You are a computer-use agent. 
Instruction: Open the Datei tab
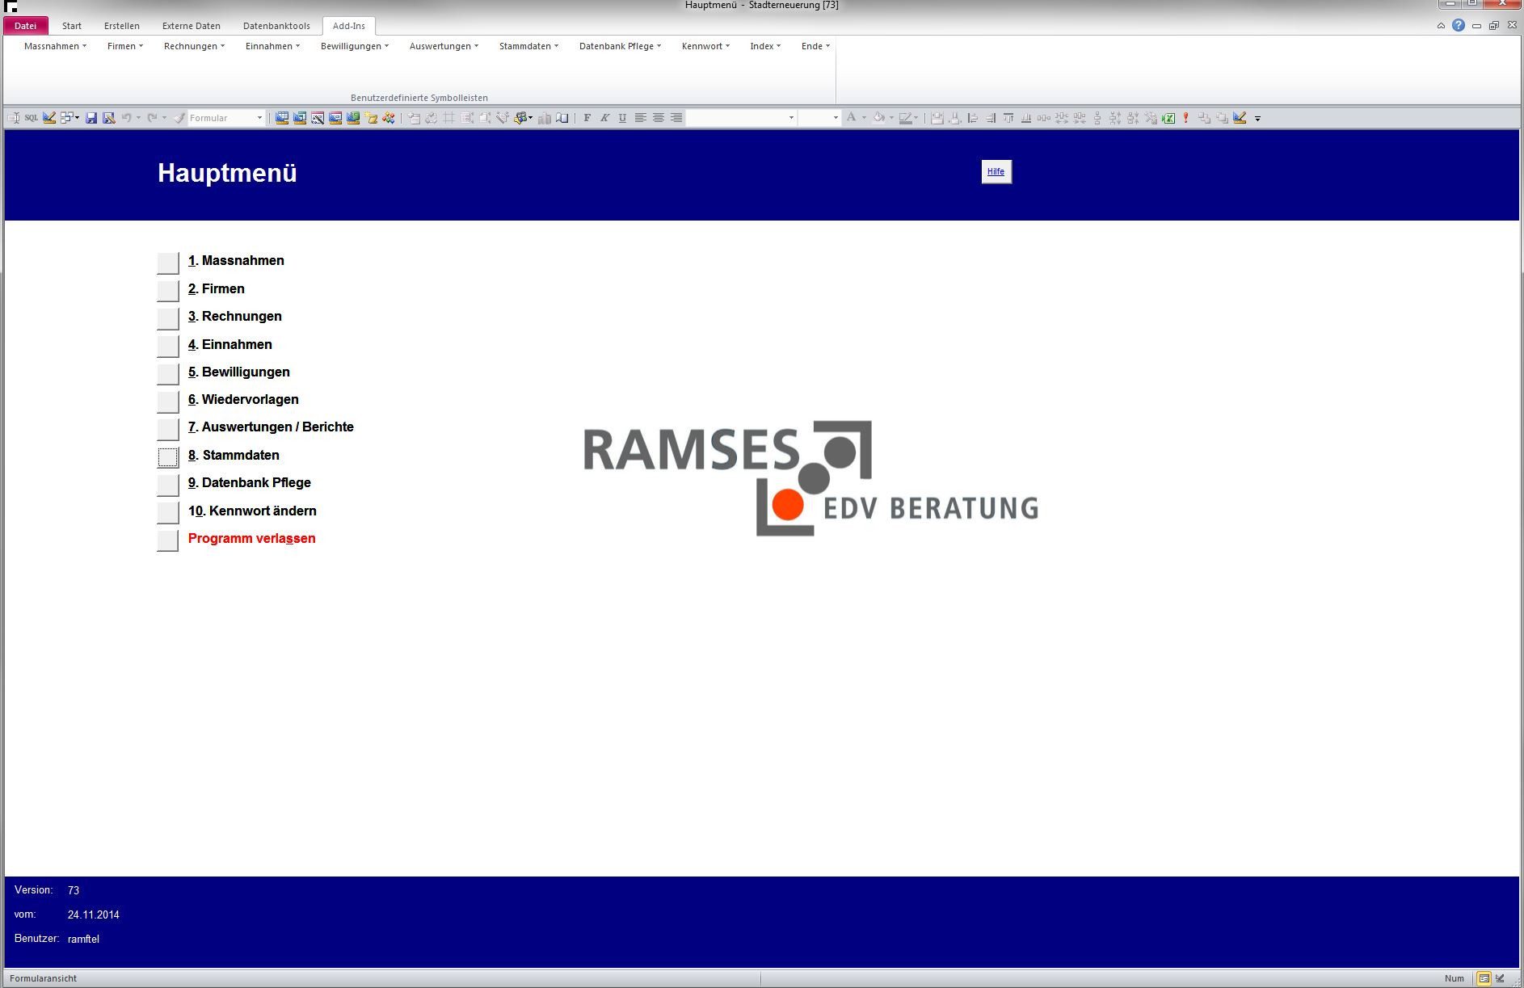[25, 26]
